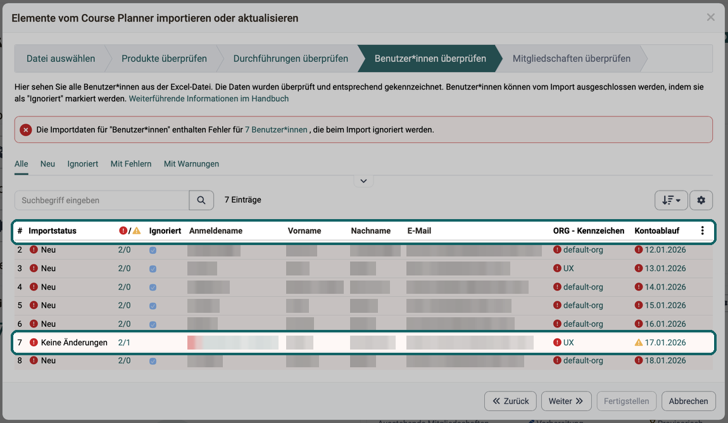728x423 pixels.
Task: Click the error icon beside 14.01.2026
Action: (x=638, y=287)
